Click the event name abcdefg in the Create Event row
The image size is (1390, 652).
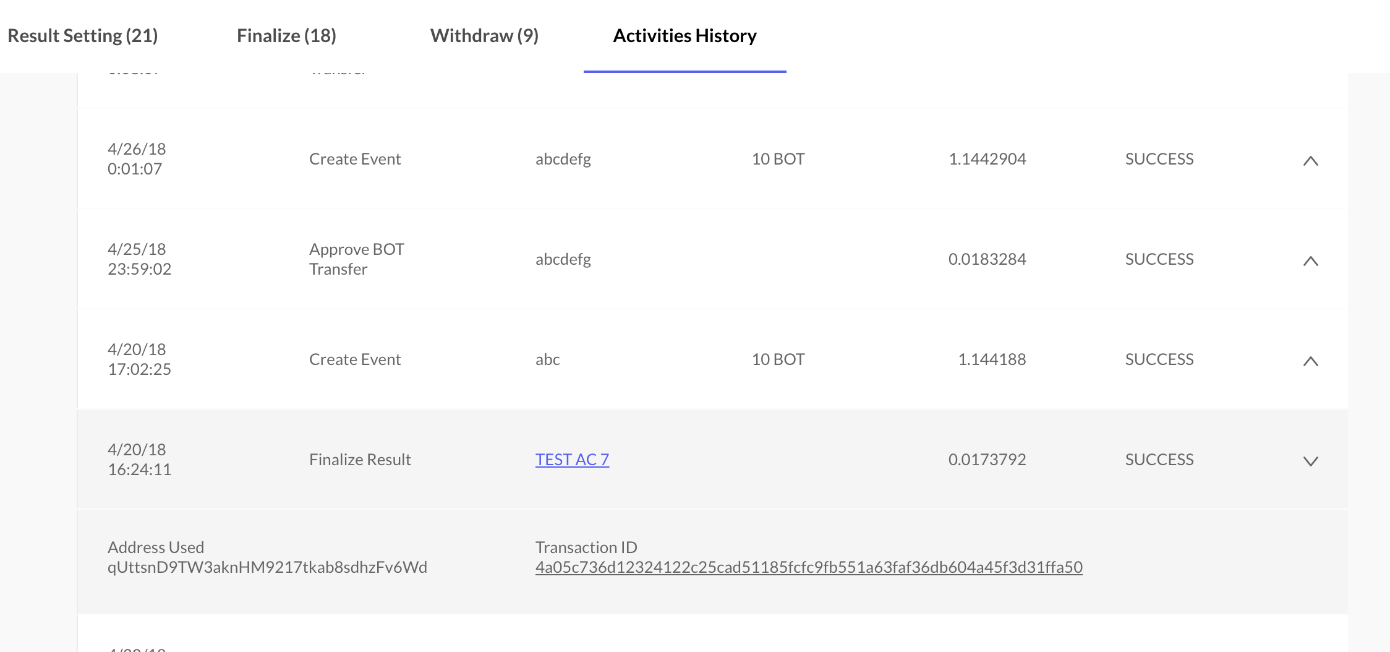(x=563, y=159)
